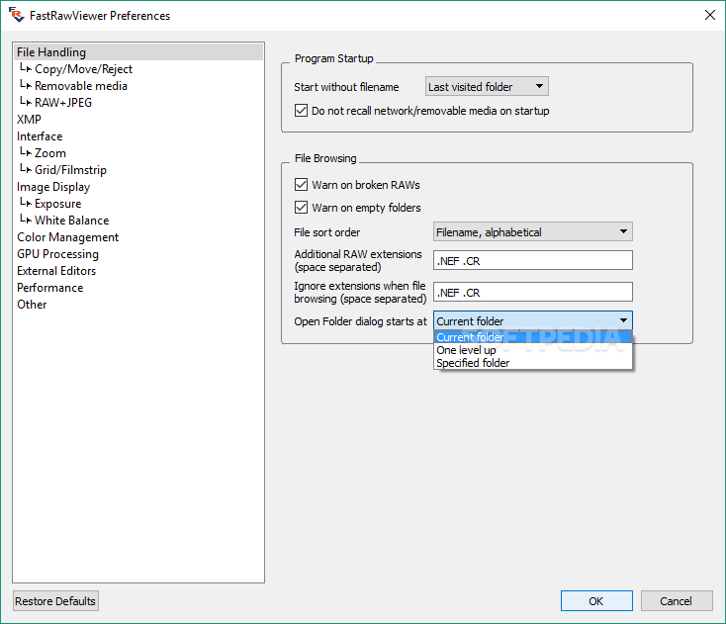
Task: Close the Preferences dialog with the X
Action: [709, 15]
